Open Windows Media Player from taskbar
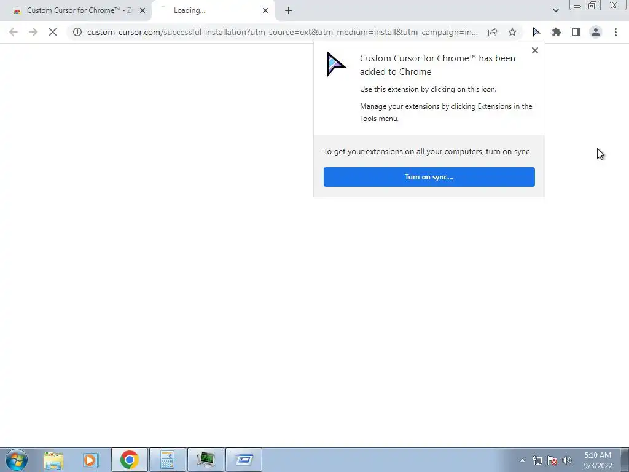The image size is (629, 472). pos(91,460)
